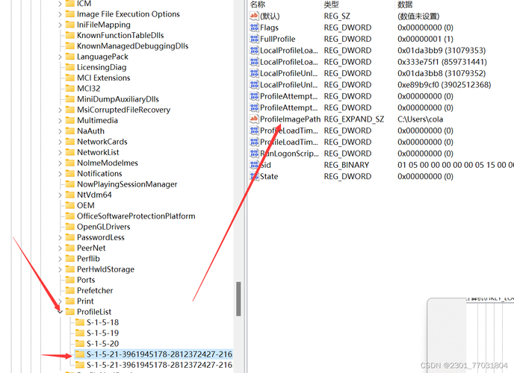Sort values by the 名称 column header
The height and width of the screenshot is (373, 514).
pos(258,4)
